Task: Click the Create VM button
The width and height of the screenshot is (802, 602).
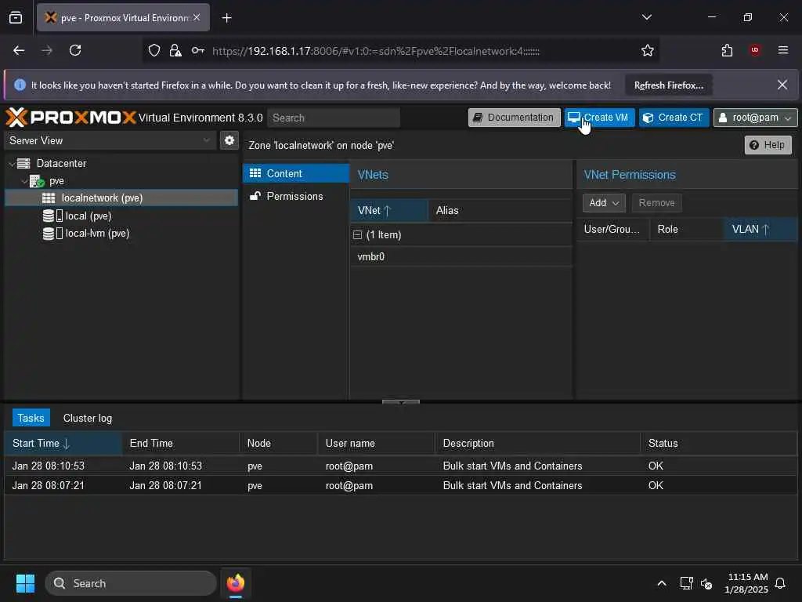Action: tap(599, 118)
